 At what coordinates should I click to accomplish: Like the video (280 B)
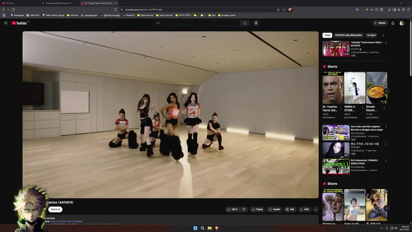[x=232, y=209]
